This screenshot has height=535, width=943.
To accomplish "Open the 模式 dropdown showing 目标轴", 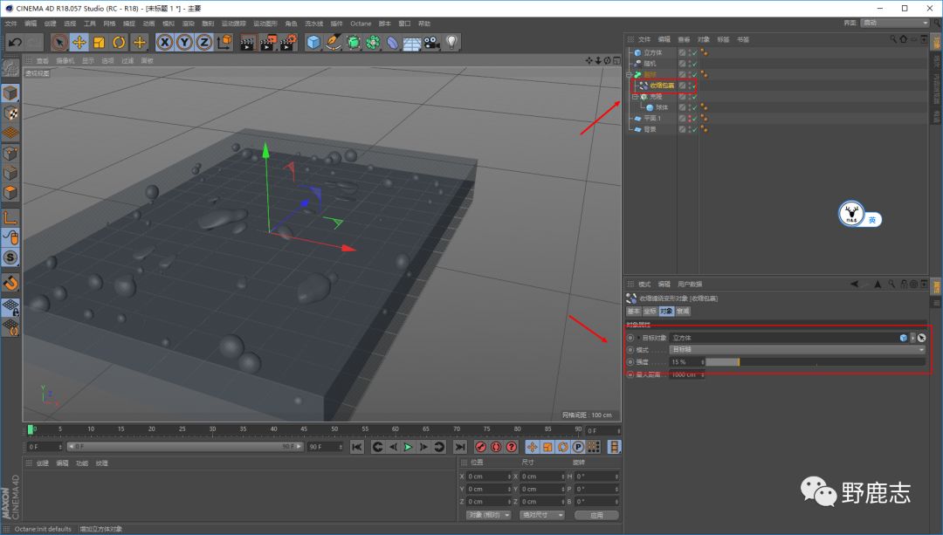I will (x=796, y=349).
